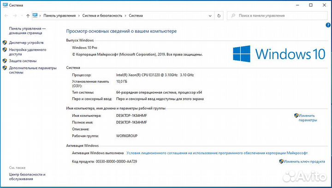
Task: Open the Microsoft license terms link
Action: [217, 152]
